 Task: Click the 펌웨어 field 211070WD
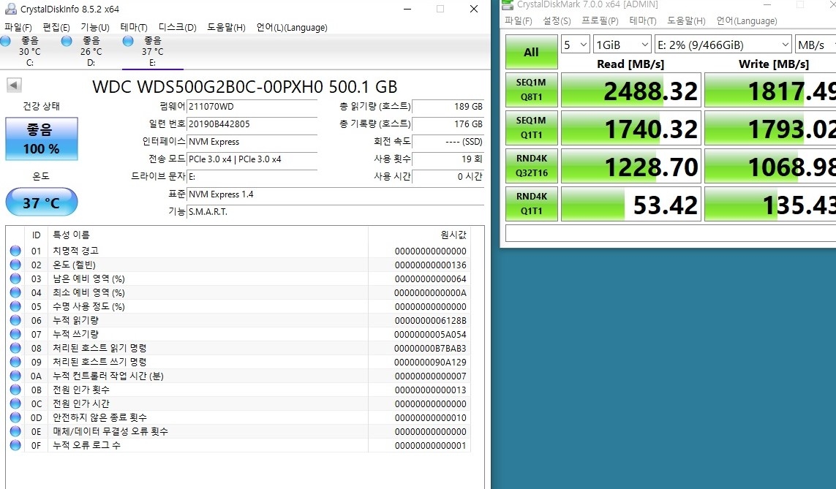pos(252,107)
